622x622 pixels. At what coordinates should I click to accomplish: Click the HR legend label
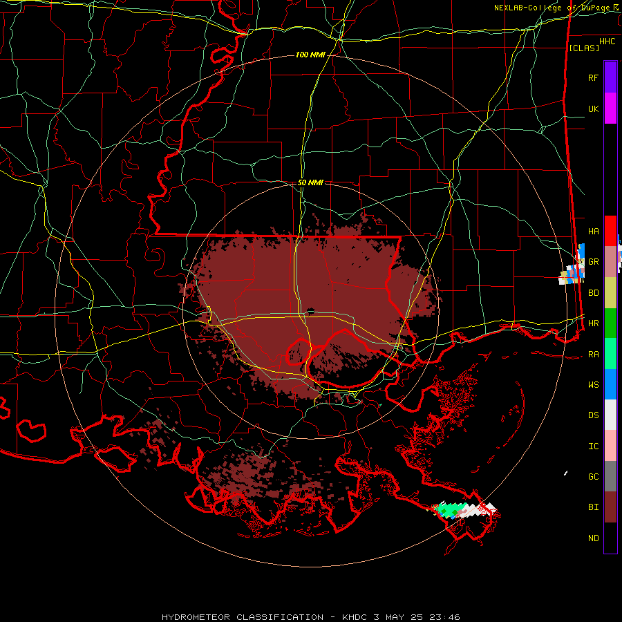click(593, 323)
